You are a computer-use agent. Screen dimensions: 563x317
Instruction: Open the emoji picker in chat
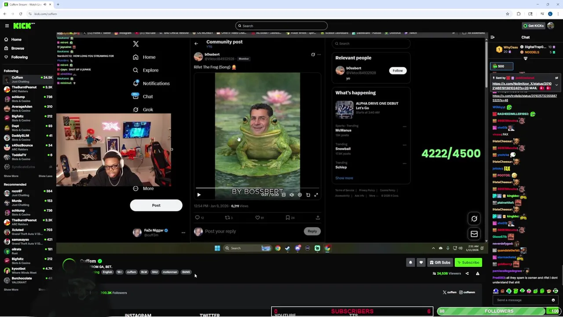(x=553, y=300)
